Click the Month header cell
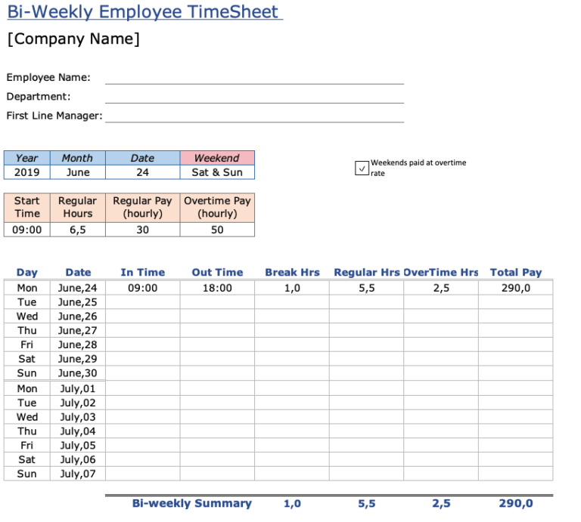 tap(78, 158)
